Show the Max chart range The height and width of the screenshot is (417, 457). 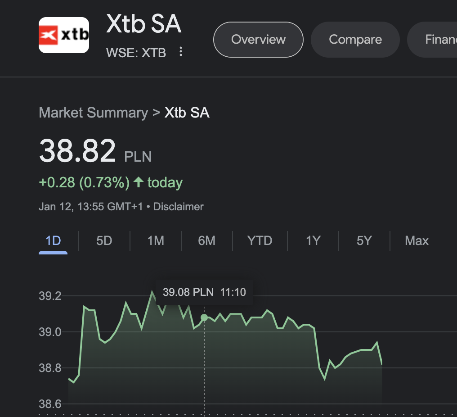(417, 240)
